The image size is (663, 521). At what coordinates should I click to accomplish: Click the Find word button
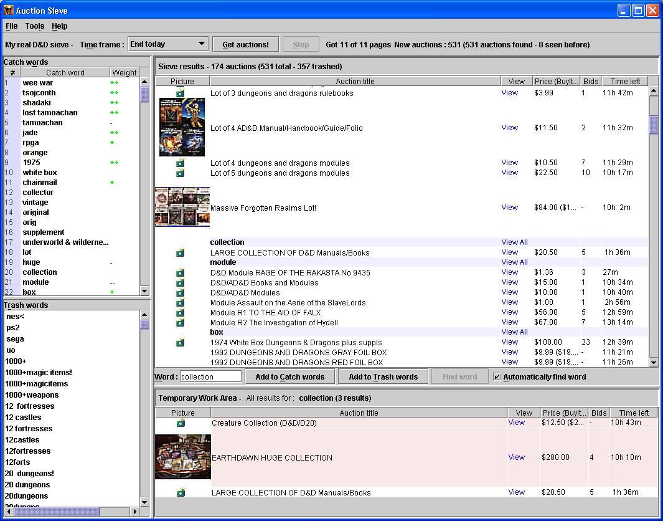point(459,376)
